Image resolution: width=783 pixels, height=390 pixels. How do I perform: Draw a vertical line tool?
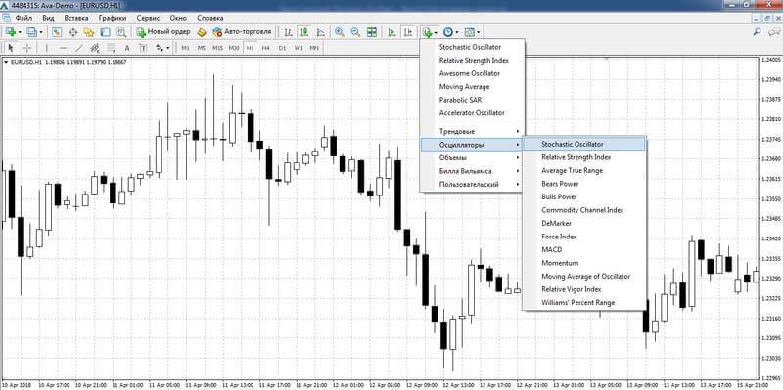click(x=46, y=48)
